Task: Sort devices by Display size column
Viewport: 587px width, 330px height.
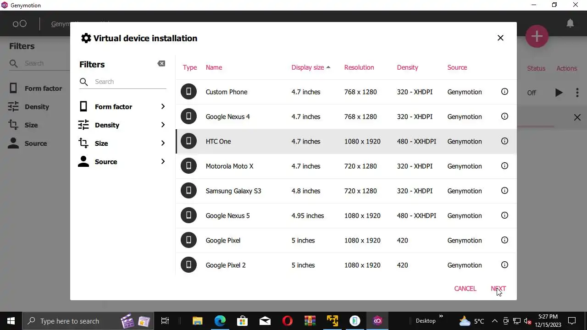Action: [311, 67]
